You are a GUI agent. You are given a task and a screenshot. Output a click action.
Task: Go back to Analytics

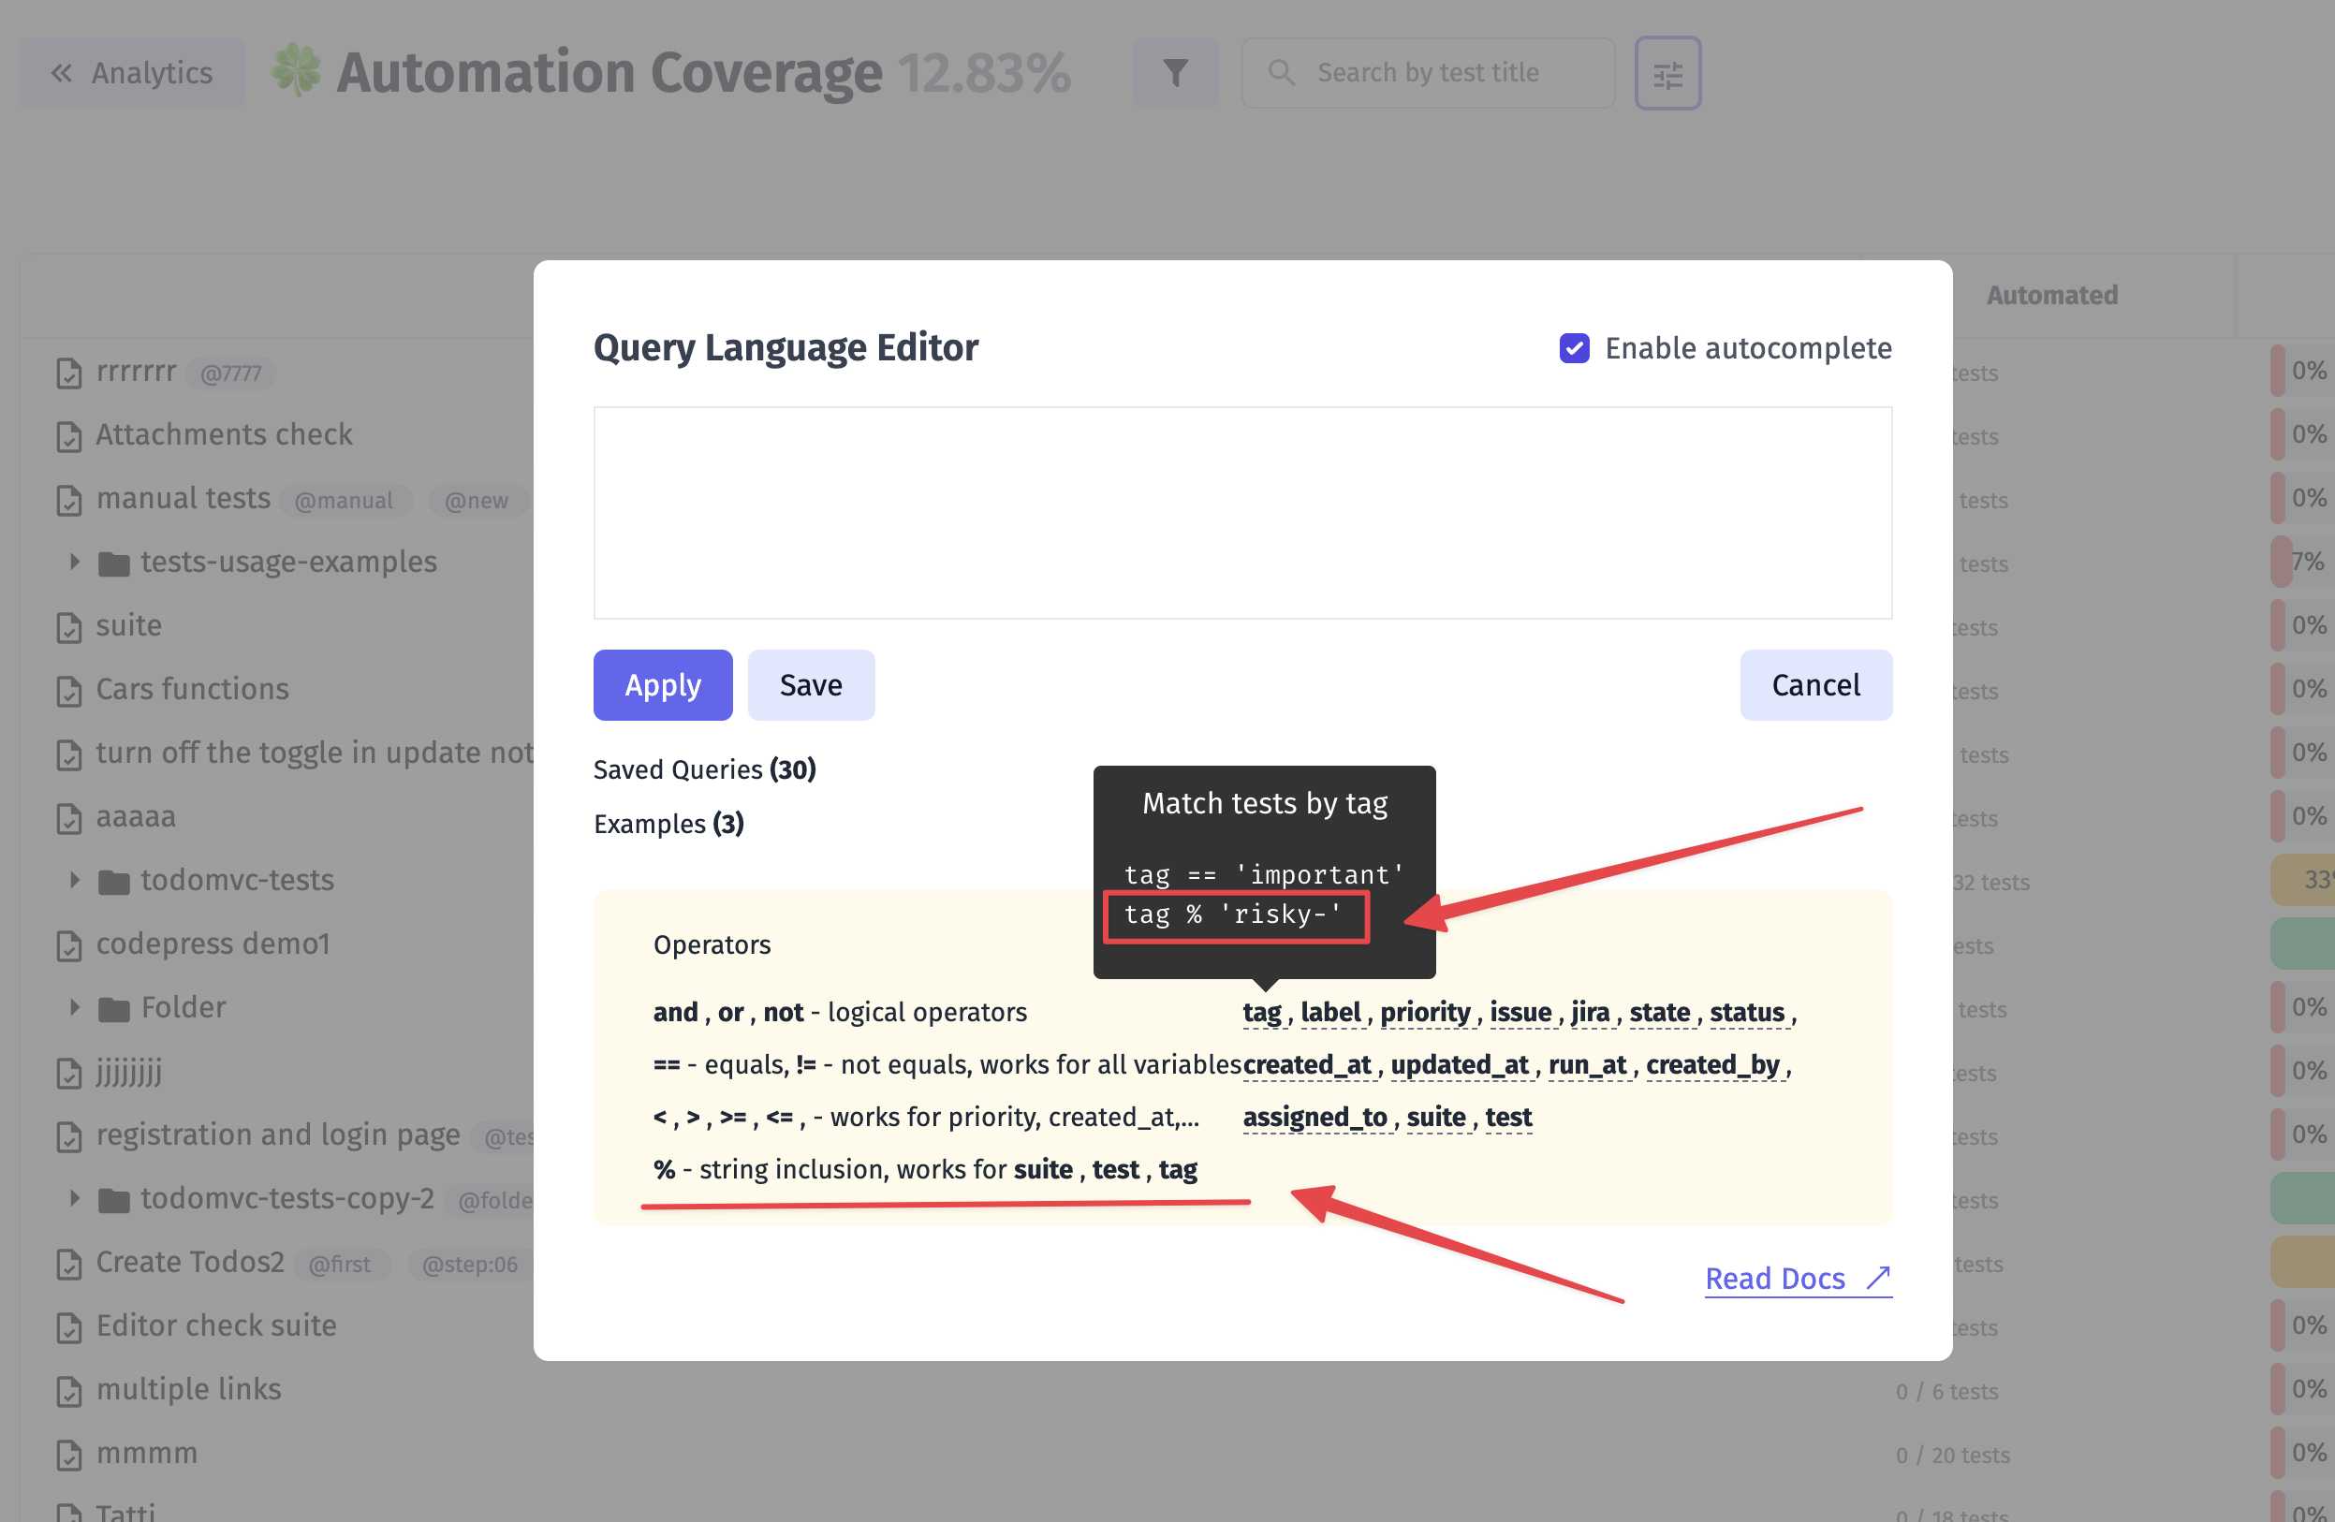[132, 73]
